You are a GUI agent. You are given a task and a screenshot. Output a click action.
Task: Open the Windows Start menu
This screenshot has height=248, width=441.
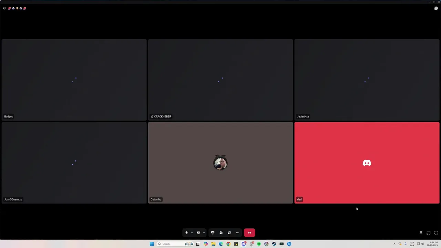click(x=152, y=244)
